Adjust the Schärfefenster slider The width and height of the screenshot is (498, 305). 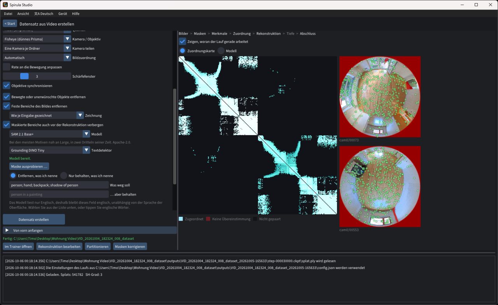pyautogui.click(x=37, y=76)
